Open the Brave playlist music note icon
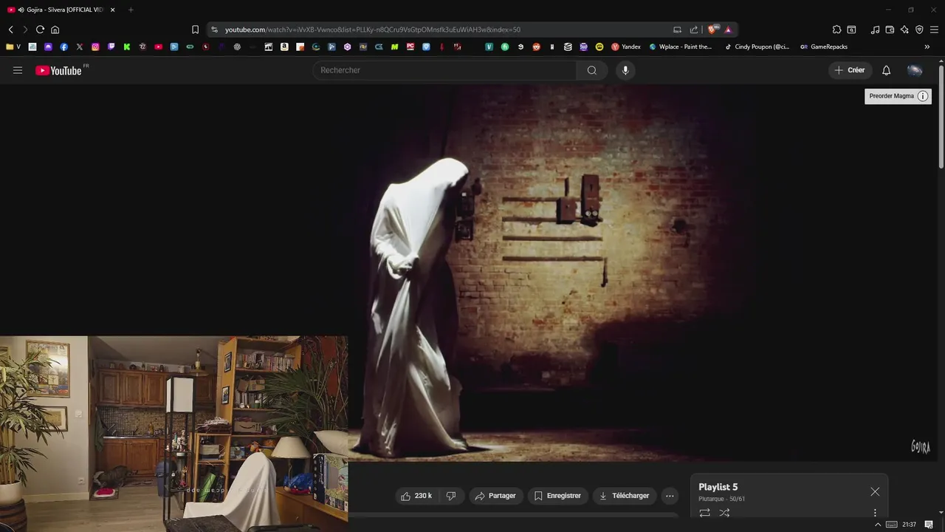Image resolution: width=945 pixels, height=532 pixels. pyautogui.click(x=875, y=30)
